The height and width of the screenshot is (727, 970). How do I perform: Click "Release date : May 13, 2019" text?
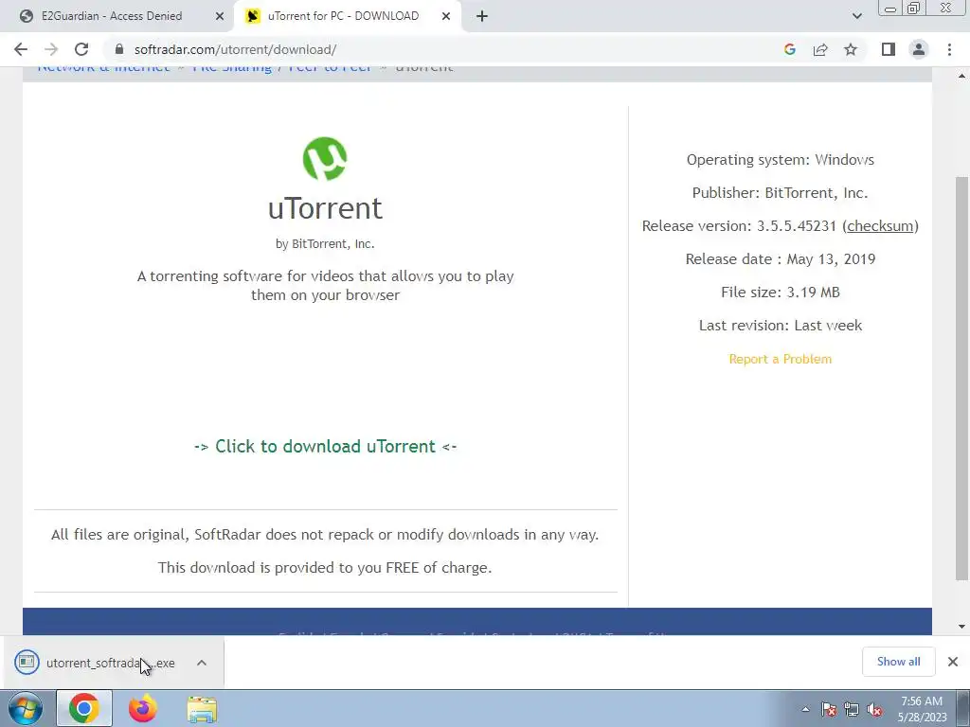point(781,259)
